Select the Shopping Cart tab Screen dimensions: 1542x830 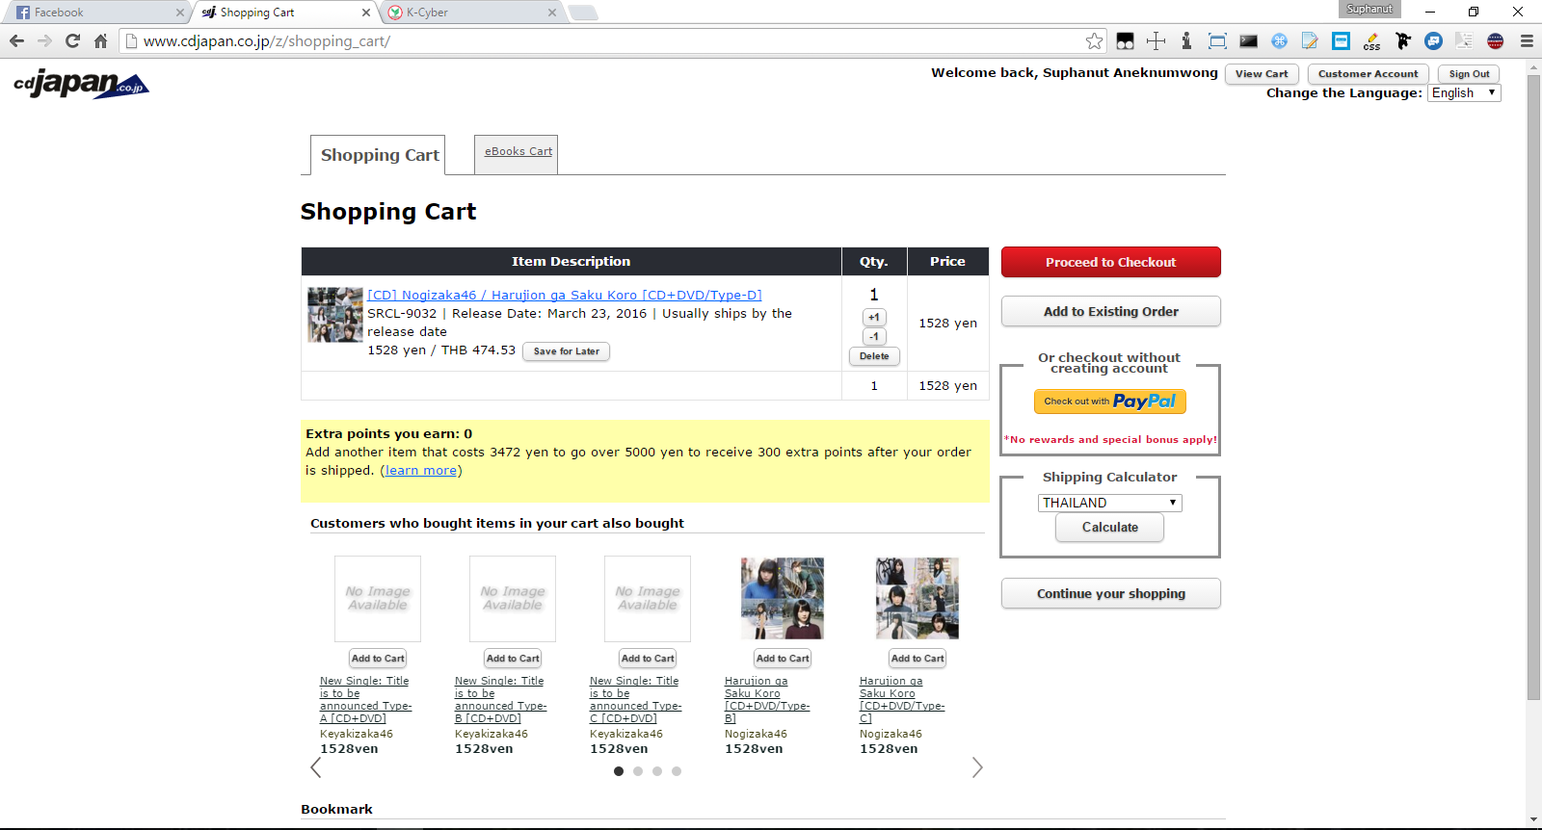pos(379,155)
